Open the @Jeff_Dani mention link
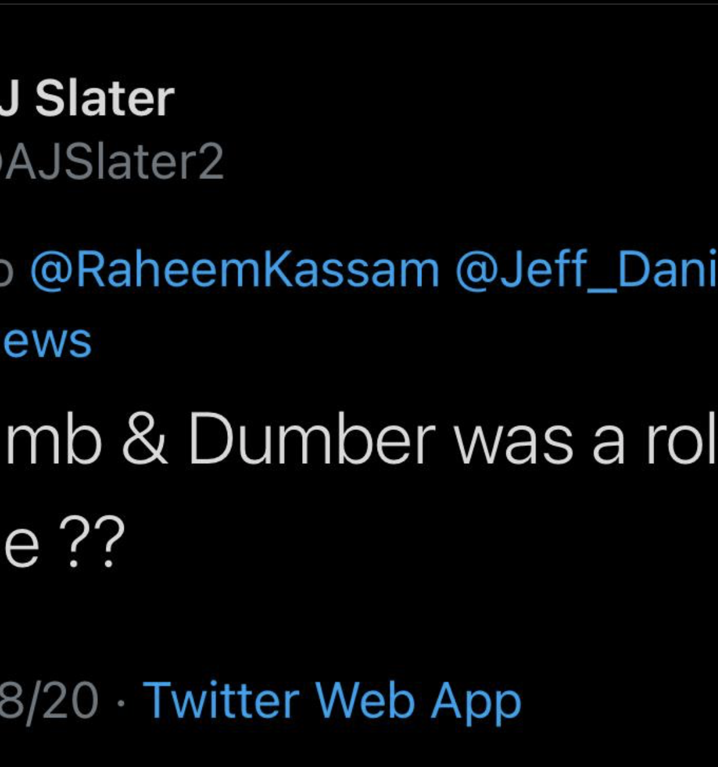The height and width of the screenshot is (767, 718). [x=586, y=270]
